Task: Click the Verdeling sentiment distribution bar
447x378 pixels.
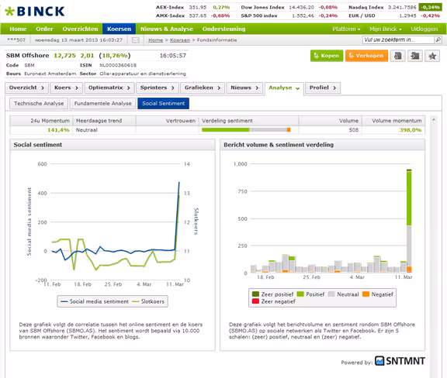Action: (x=246, y=130)
